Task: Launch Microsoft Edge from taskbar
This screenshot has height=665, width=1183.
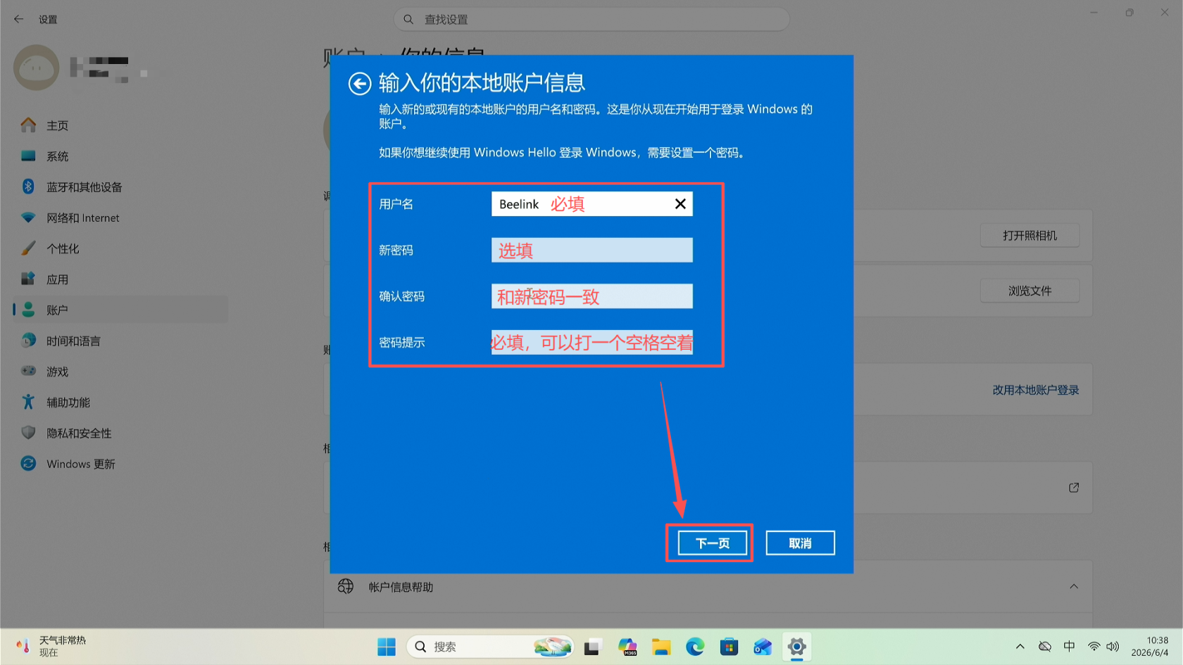Action: (x=695, y=647)
